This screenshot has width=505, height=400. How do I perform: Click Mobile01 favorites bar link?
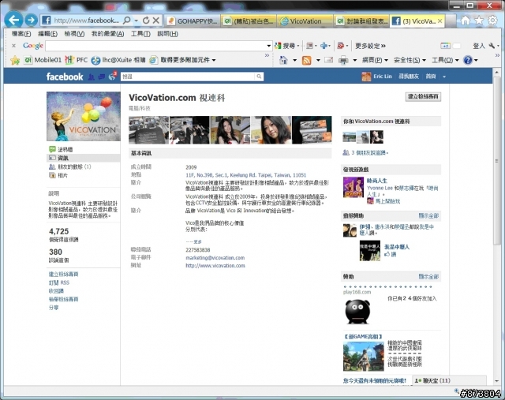click(43, 60)
